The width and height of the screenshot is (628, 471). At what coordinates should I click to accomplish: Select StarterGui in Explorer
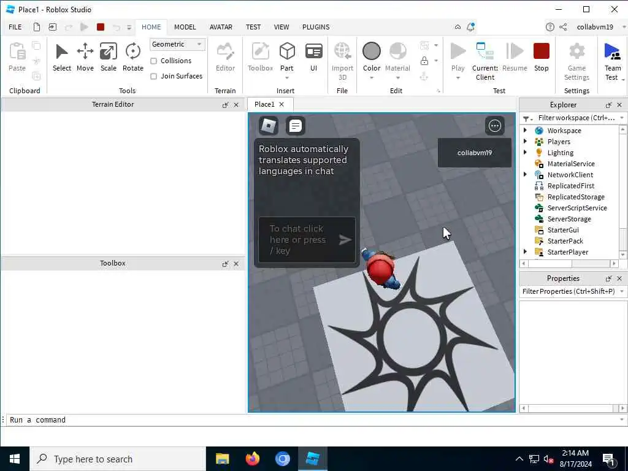click(x=563, y=230)
